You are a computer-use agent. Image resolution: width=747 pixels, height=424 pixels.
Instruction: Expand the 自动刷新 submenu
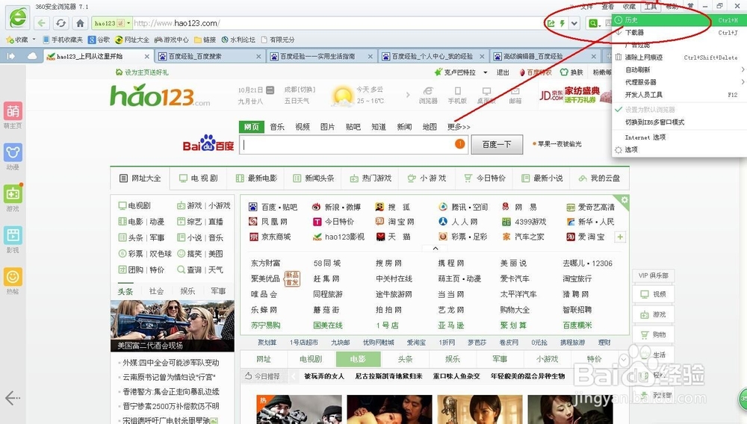coord(679,69)
